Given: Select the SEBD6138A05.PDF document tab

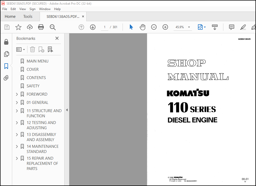Looking at the screenshot, I should pos(63,17).
